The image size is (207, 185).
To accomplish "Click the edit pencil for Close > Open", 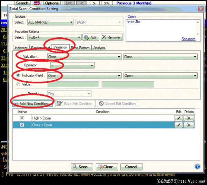I will [178, 125].
